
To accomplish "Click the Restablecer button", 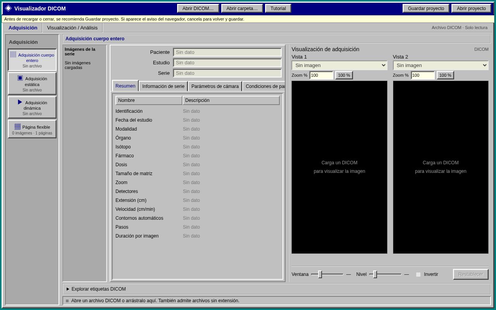I will (x=471, y=274).
